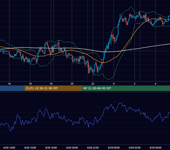Screen dimensions: 170x150
Task: Click the 9/29 00:00 indicator time label
Action: 114,147
